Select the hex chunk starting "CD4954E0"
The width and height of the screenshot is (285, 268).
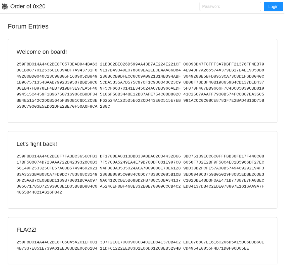pyautogui.click(x=216, y=249)
